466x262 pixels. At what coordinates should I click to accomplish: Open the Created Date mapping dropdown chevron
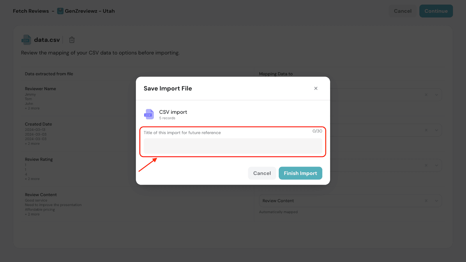point(436,130)
